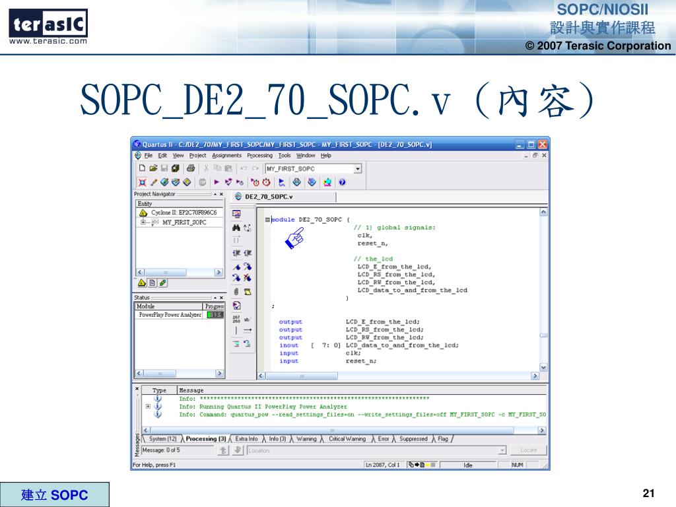Viewport: 676px width, 507px height.
Task: Click the Analyze Current File icon
Action: coord(236,305)
